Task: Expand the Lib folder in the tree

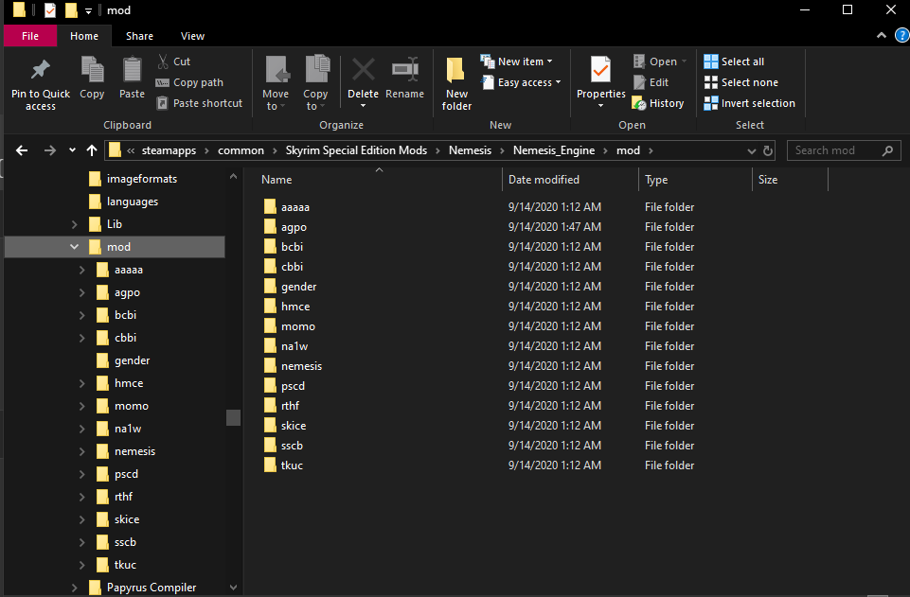Action: 74,224
